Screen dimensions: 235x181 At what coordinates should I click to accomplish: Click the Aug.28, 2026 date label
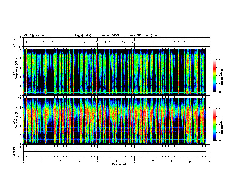pyautogui.click(x=83, y=35)
